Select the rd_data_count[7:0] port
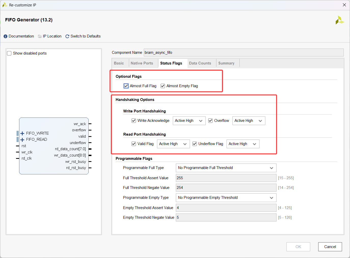The height and width of the screenshot is (258, 350). click(70, 149)
